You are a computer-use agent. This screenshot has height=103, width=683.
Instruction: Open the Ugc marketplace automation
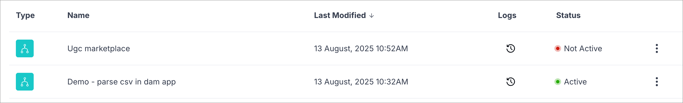(x=99, y=48)
